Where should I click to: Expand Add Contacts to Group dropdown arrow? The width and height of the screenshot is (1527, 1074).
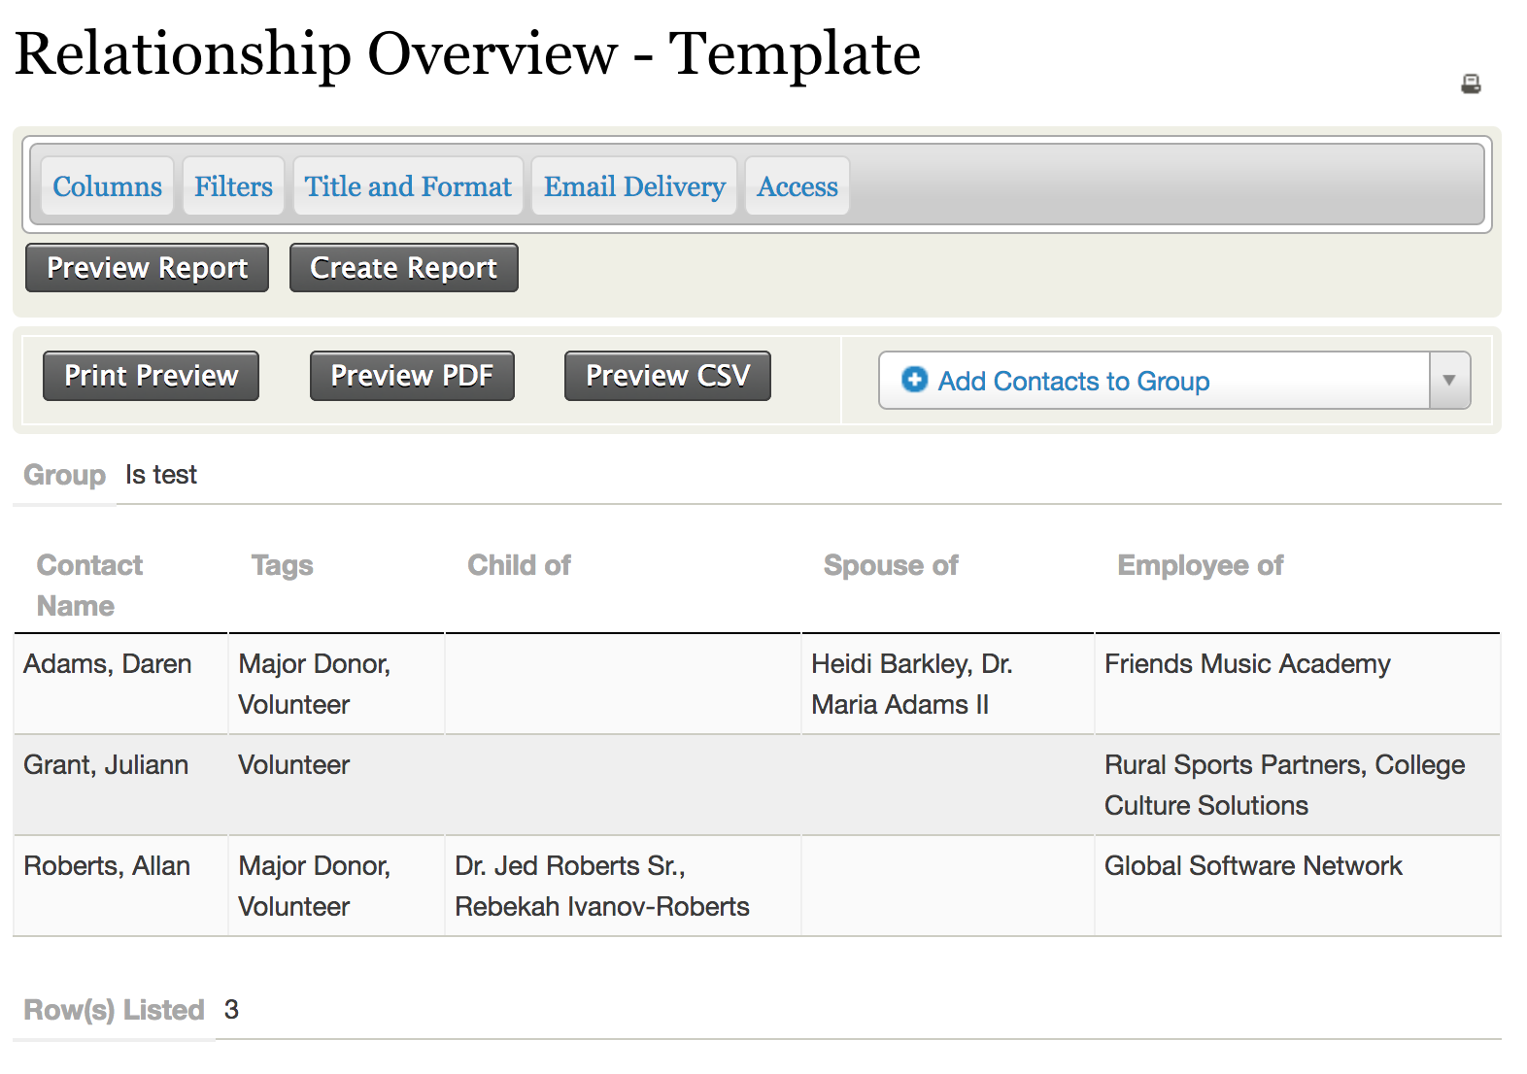[1449, 381]
